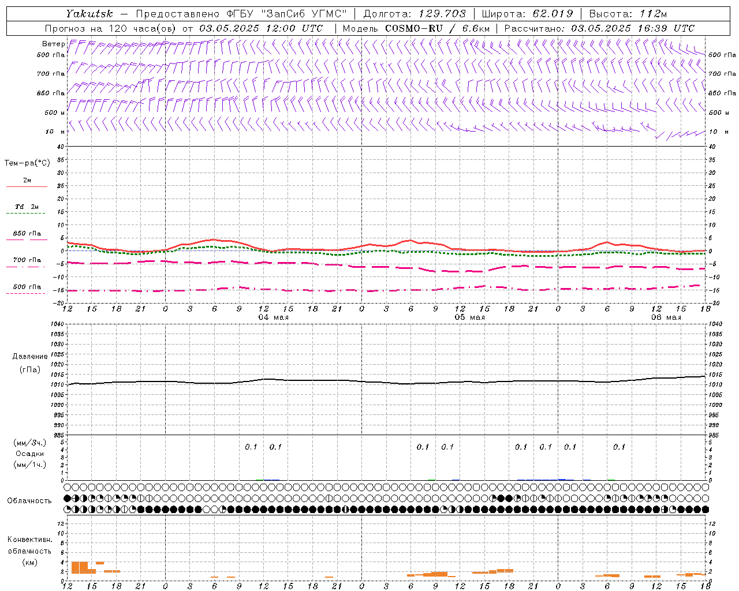739x591 pixels.
Task: Click the "06 мая" date label
Action: tap(666, 317)
